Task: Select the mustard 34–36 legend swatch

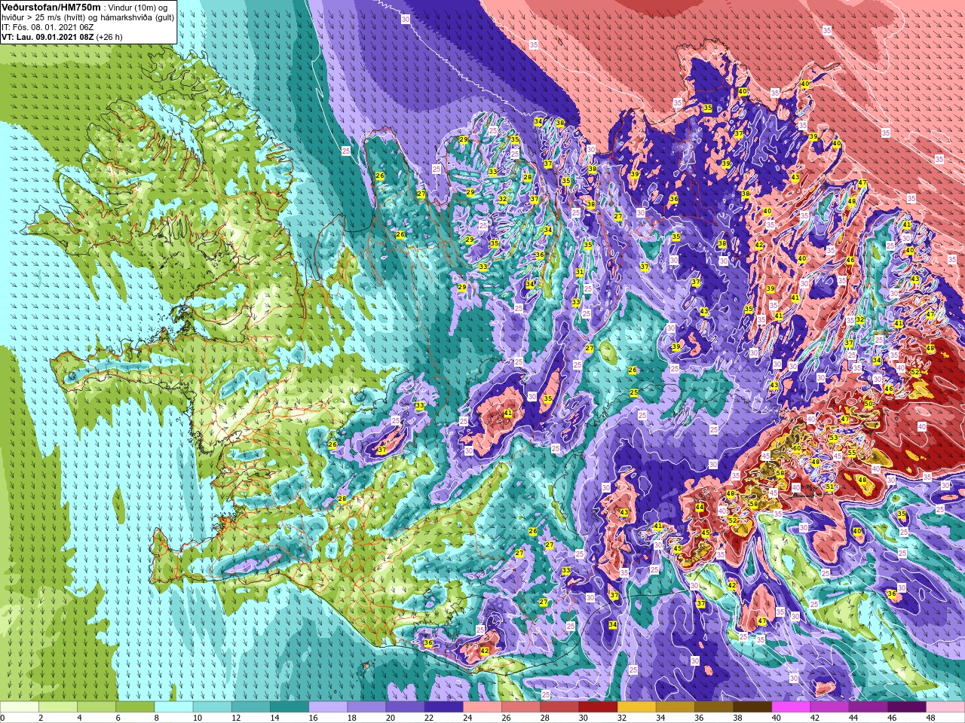Action: (675, 707)
